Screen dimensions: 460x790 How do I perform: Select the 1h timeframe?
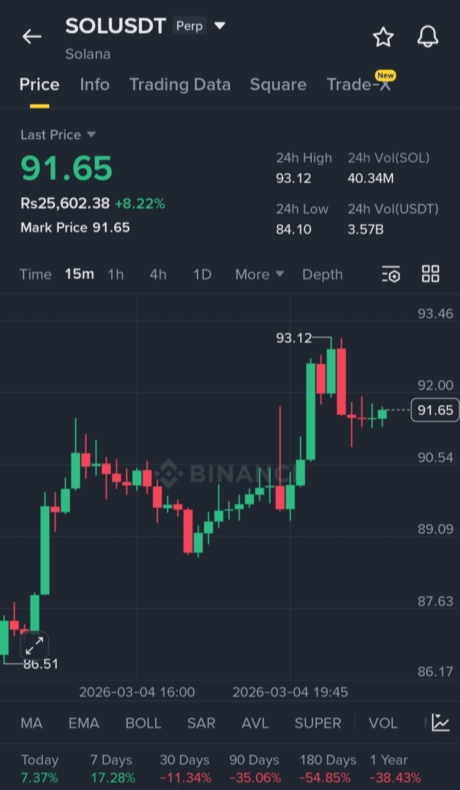116,274
